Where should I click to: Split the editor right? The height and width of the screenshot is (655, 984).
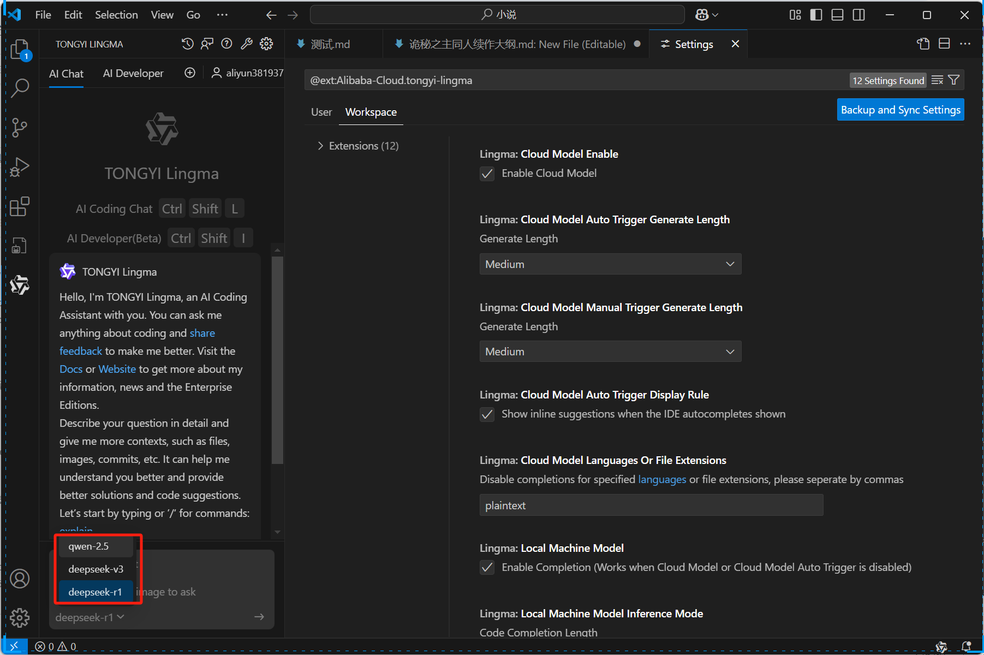(945, 44)
